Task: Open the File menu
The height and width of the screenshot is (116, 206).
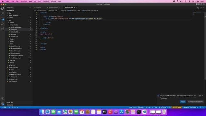Action: click(13, 1)
